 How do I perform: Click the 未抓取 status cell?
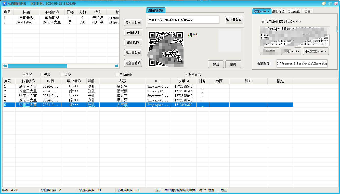[x=98, y=18]
